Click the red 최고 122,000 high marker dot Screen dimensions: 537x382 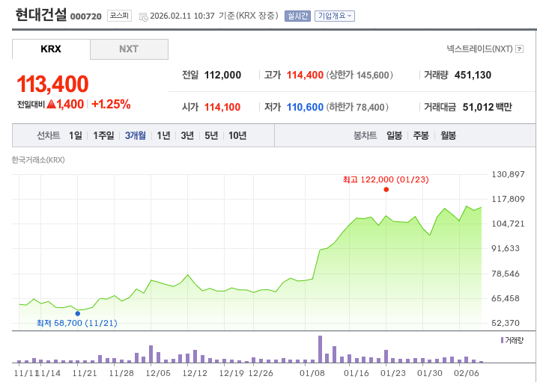pyautogui.click(x=386, y=190)
